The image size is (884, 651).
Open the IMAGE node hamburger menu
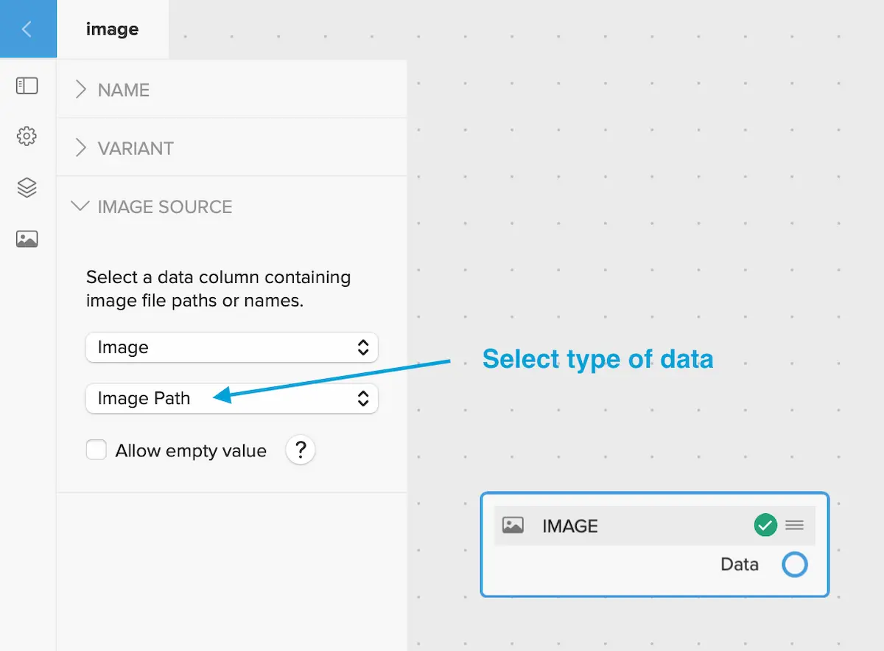coord(794,526)
